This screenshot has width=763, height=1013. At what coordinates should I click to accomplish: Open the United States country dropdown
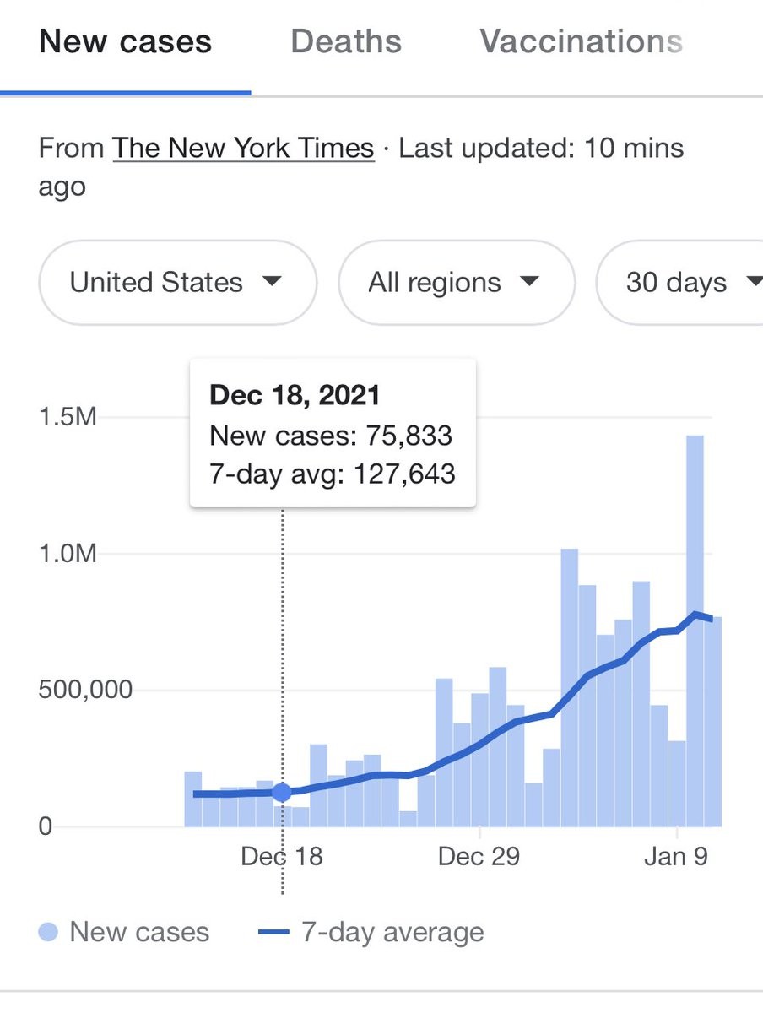click(x=177, y=282)
